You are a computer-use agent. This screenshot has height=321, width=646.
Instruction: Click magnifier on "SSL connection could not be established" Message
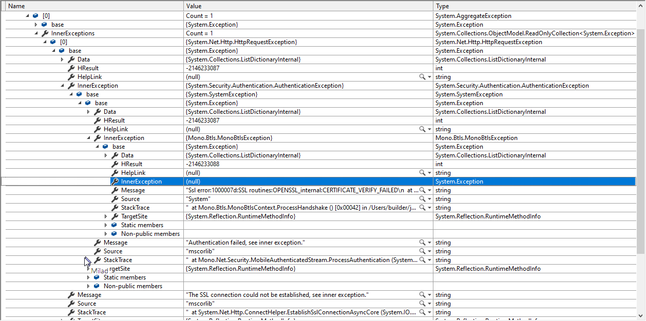[422, 295]
